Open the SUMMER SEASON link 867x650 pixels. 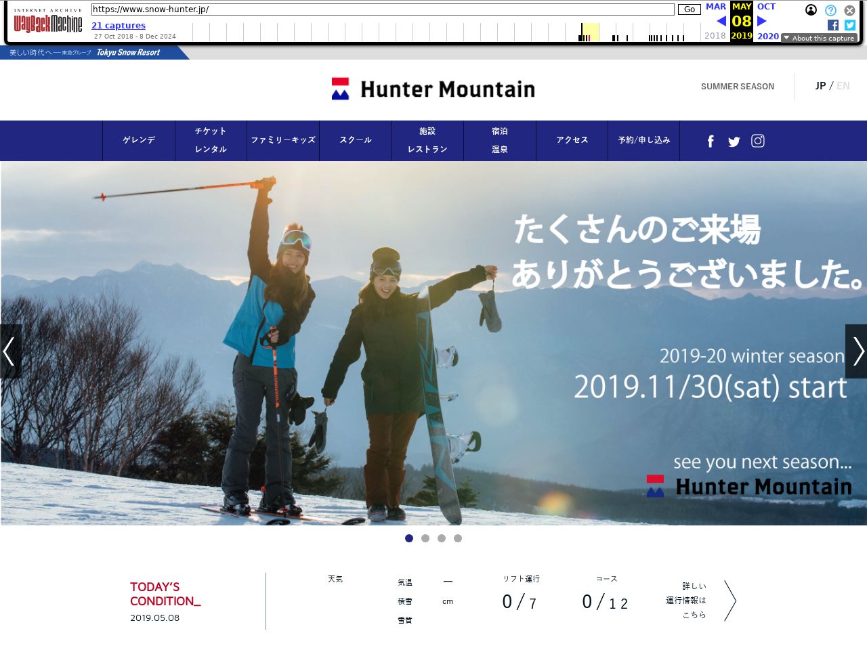(737, 87)
